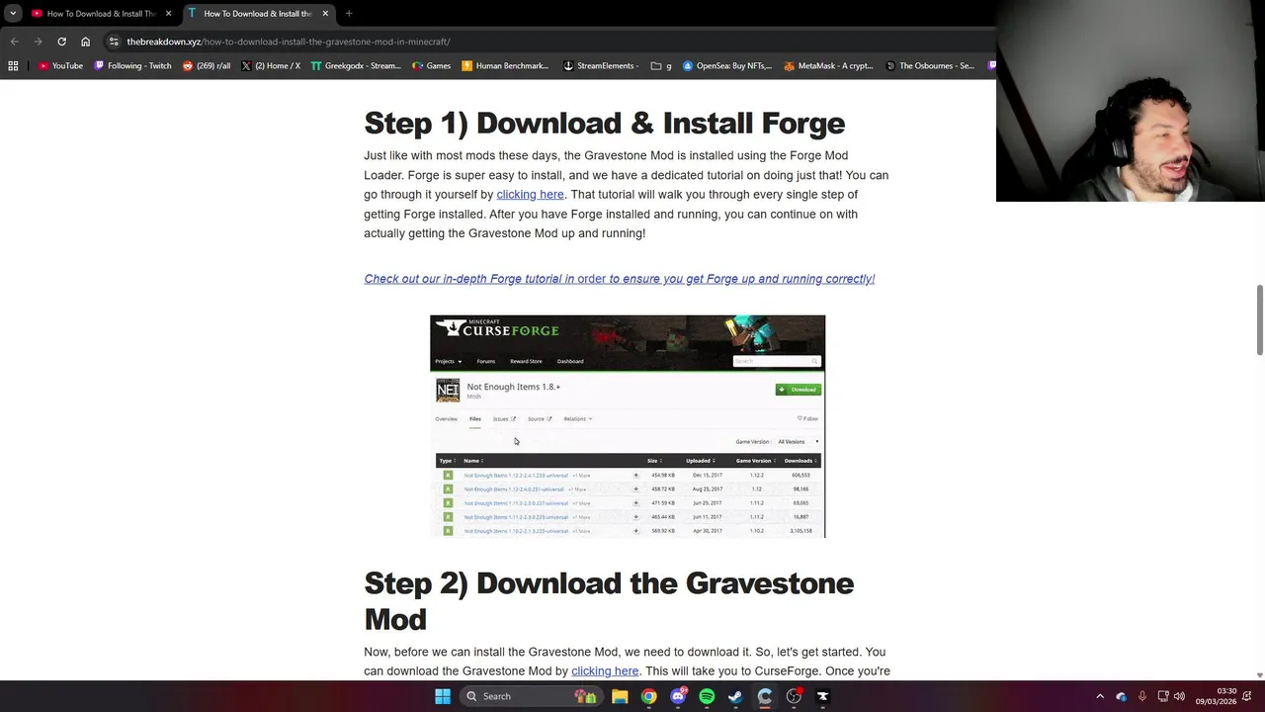
Task: Click the Gravestone Mod 'clicking here' link
Action: (x=605, y=671)
